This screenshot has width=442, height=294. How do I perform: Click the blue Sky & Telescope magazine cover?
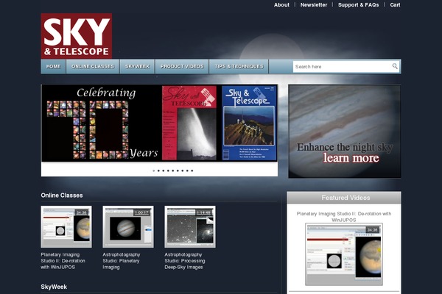pos(249,123)
